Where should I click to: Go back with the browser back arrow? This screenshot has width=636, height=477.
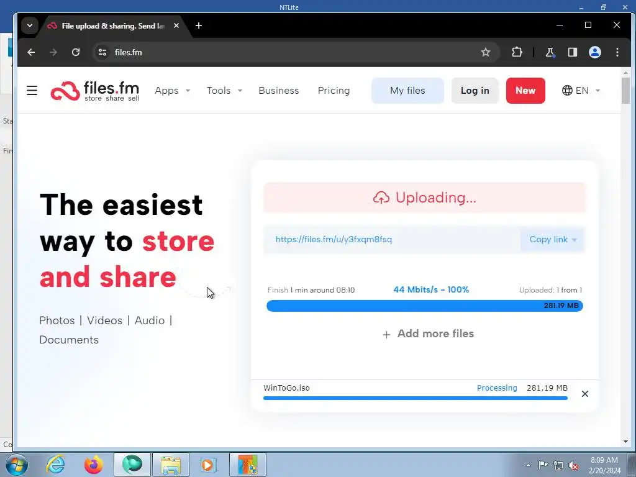point(31,52)
